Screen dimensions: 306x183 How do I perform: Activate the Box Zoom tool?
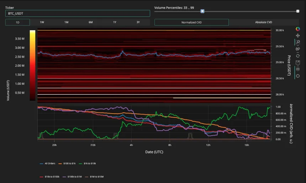coord(298,42)
